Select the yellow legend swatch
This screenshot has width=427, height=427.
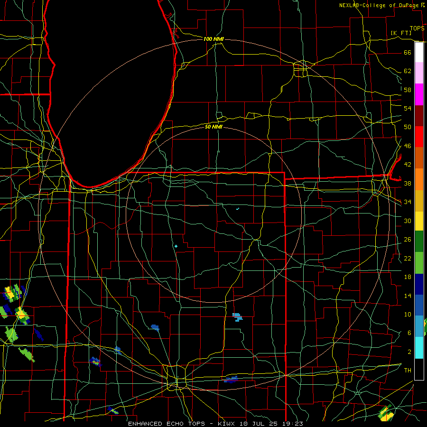coord(419,221)
